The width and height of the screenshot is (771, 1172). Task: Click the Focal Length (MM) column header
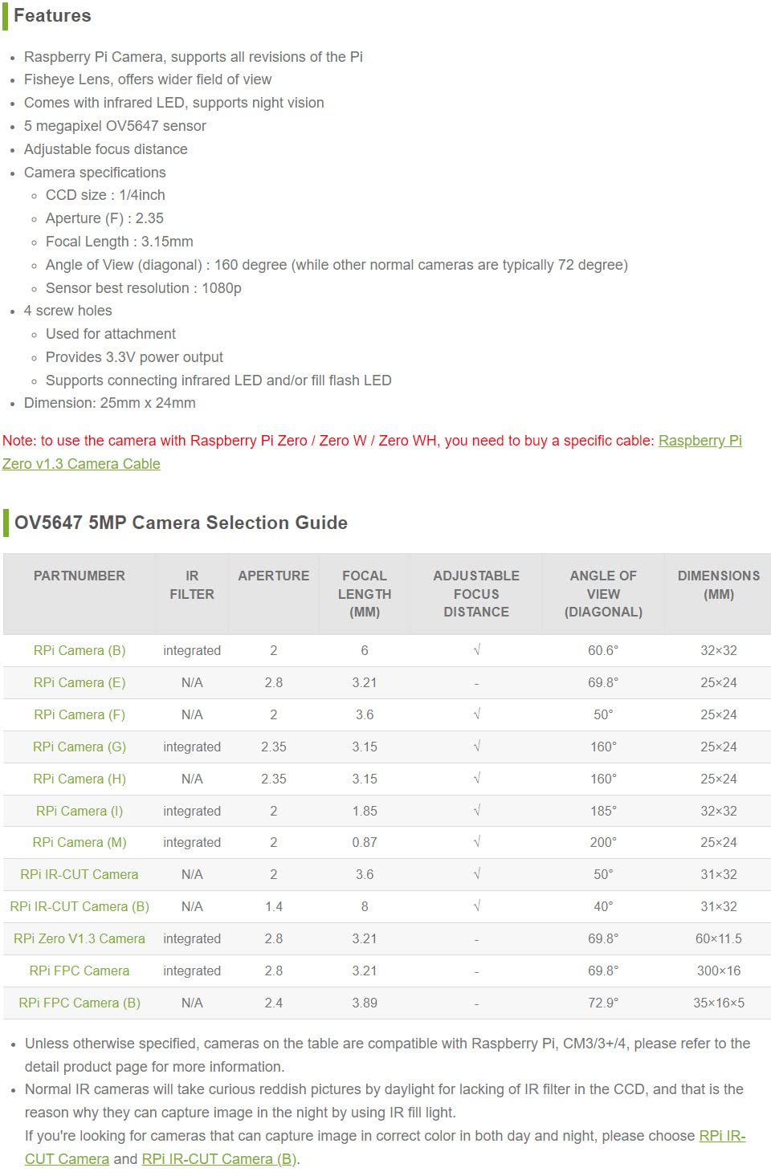(365, 593)
